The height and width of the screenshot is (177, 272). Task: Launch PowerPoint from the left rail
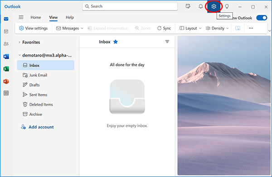pyautogui.click(x=6, y=81)
